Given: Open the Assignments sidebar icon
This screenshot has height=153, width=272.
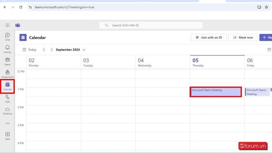Looking at the screenshot, I should click(7, 74).
